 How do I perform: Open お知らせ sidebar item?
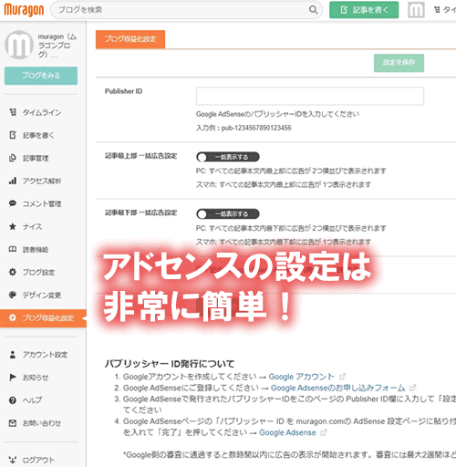36,378
